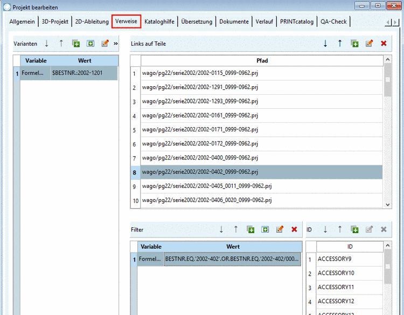Switch to the Dokumente tab

[x=234, y=22]
